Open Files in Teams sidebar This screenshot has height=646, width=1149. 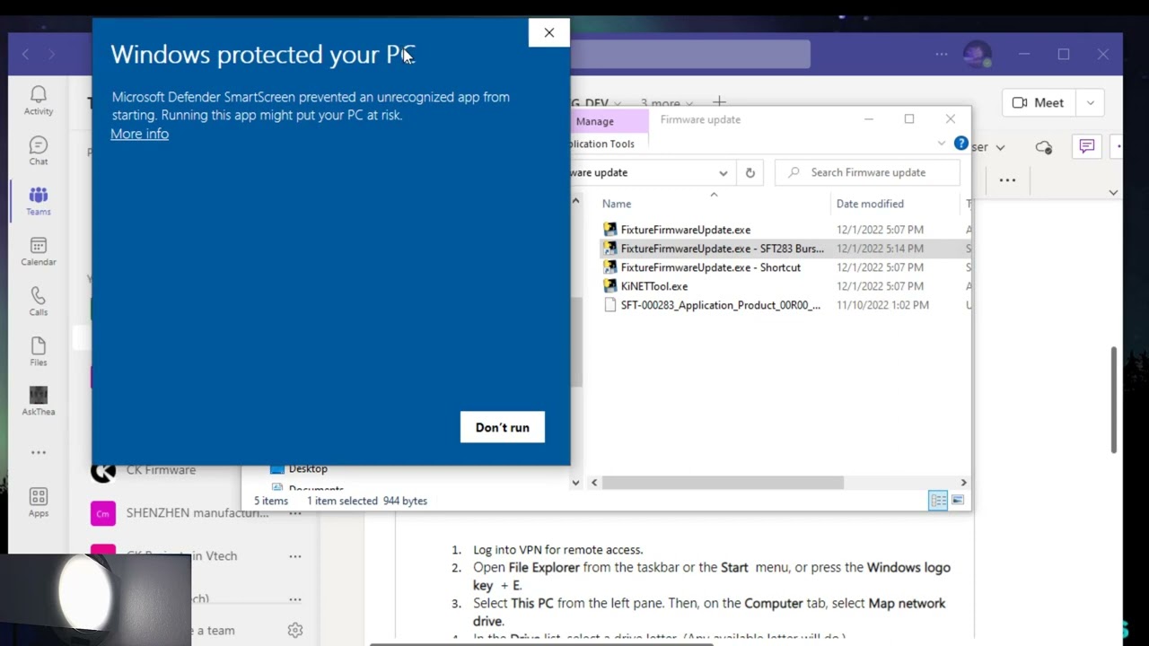tap(39, 352)
